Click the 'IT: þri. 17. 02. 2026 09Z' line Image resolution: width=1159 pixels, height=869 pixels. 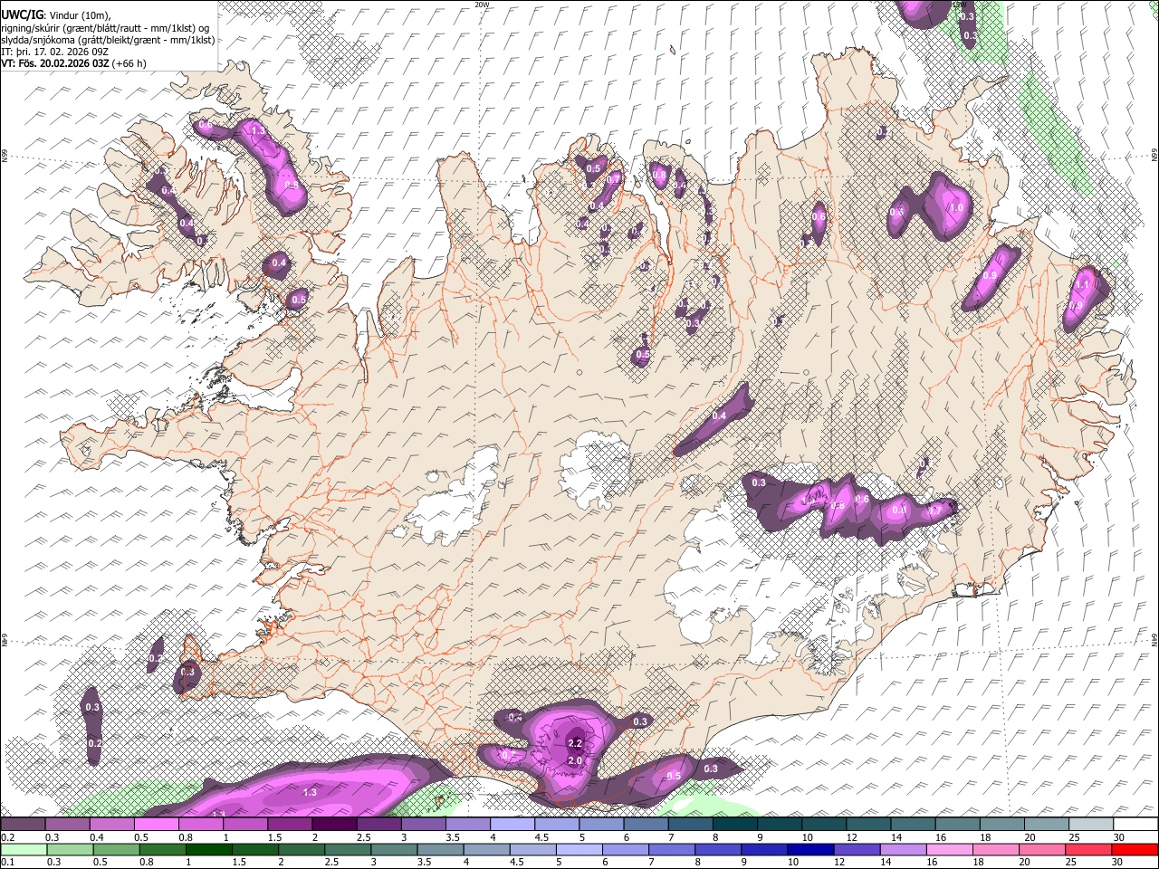click(x=53, y=52)
